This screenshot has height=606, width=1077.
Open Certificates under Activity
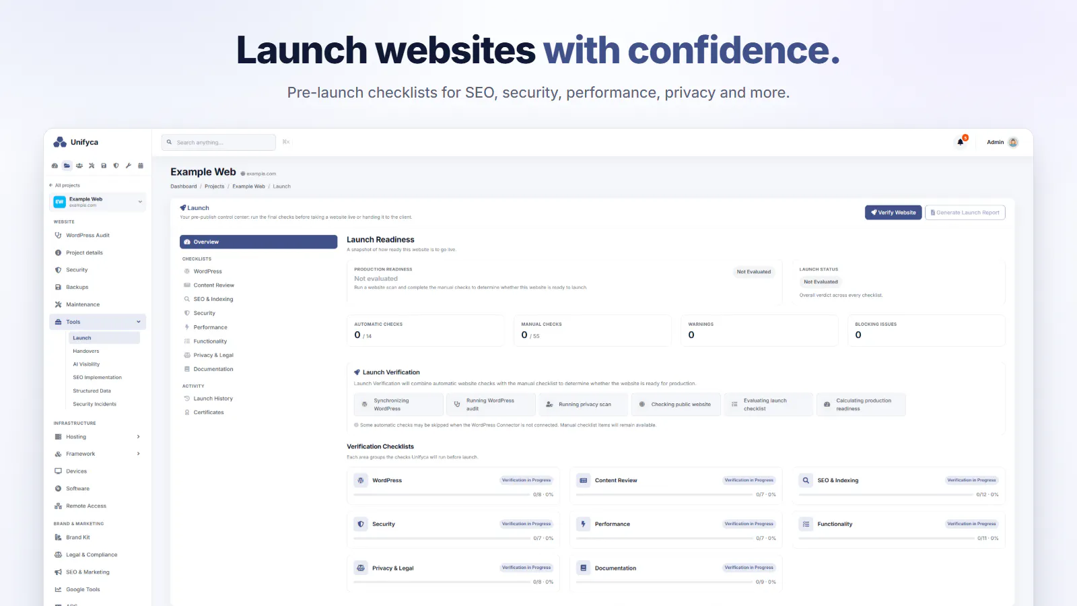[x=208, y=412]
